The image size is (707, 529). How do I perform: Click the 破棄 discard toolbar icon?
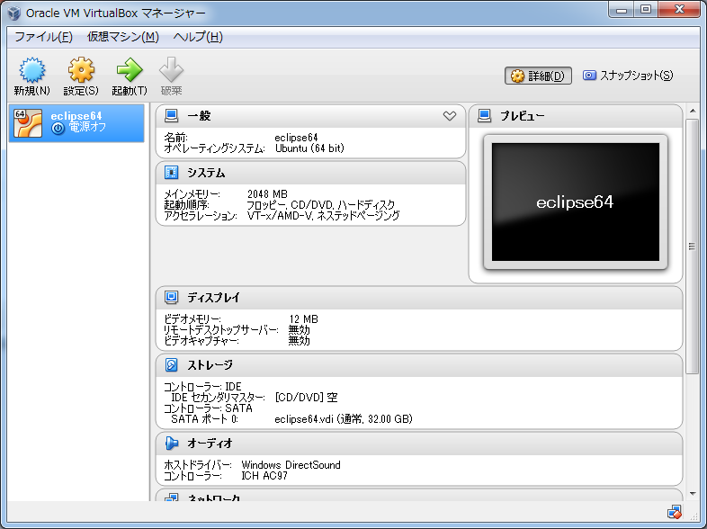pyautogui.click(x=171, y=72)
